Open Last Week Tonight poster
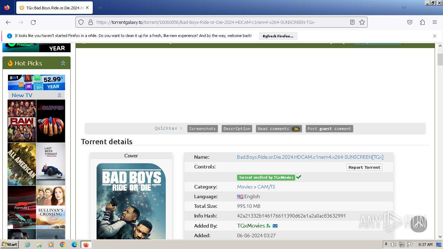This screenshot has width=443, height=249. [x=51, y=164]
